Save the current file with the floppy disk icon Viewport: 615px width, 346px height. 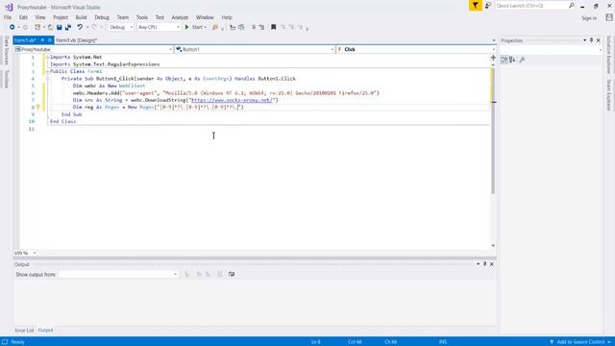coord(60,27)
